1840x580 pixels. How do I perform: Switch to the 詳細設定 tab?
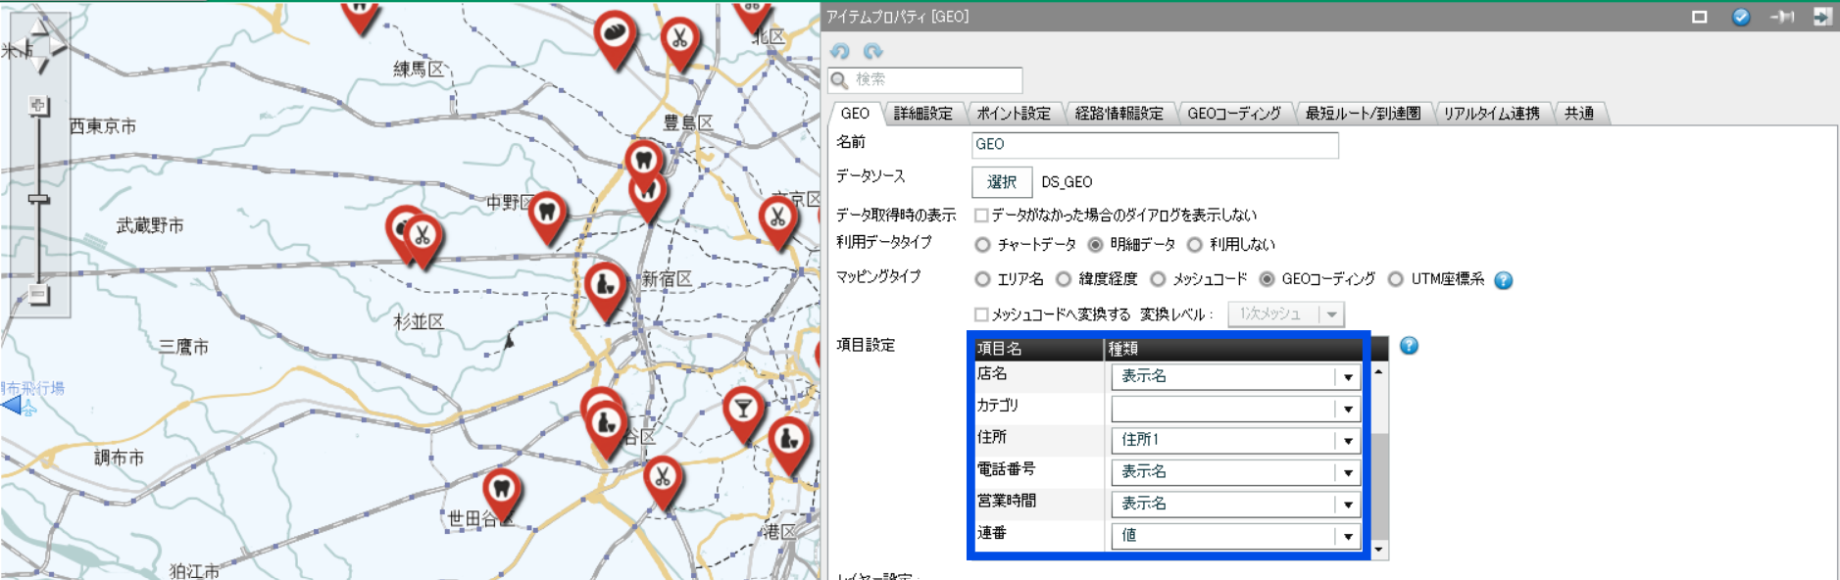pyautogui.click(x=922, y=114)
